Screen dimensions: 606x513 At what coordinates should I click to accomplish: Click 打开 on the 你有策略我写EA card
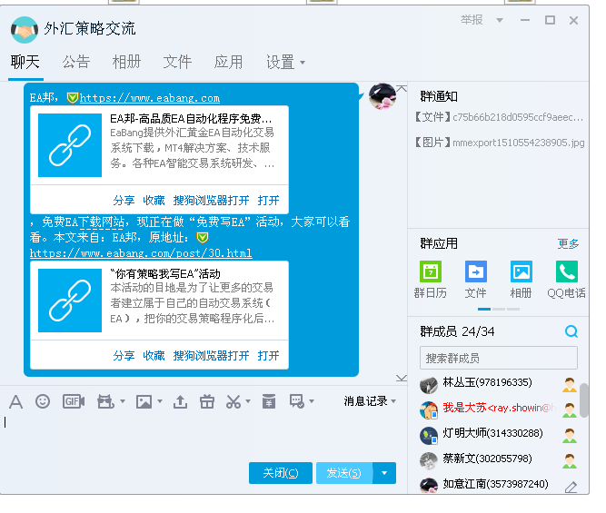pyautogui.click(x=269, y=356)
